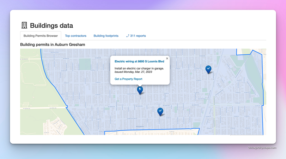This screenshot has height=159, width=286.
Task: Open the Electric wiring at 8600 S Loomis Blvd link
Action: (x=139, y=61)
